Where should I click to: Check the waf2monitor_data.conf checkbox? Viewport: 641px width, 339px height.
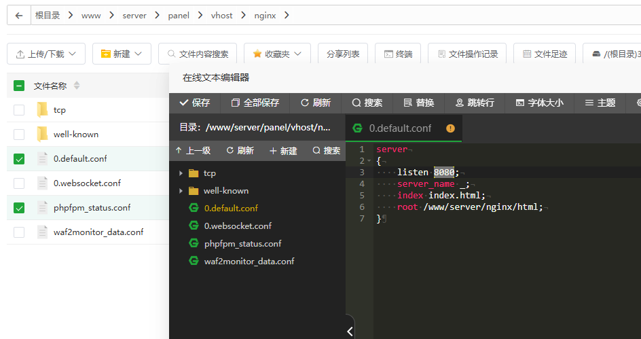click(x=19, y=232)
